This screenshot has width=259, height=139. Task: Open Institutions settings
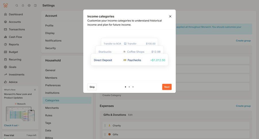[x=52, y=93]
